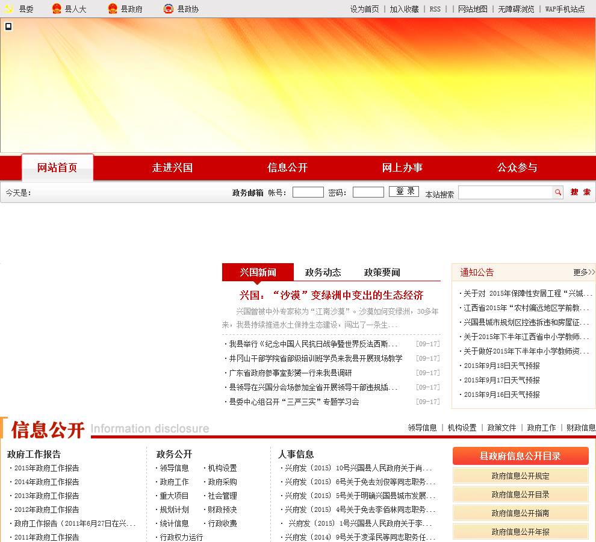Open news item 县委中心组召开“三严三实”专题学习会
This screenshot has width=596, height=542.
tap(294, 402)
